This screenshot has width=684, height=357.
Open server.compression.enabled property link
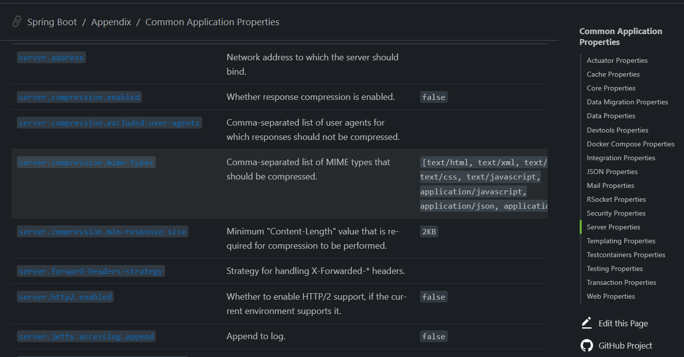coord(79,97)
